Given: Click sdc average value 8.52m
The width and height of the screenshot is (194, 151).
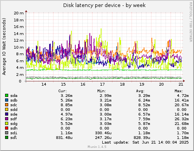Looking at the screenshot, I should click(144, 105).
